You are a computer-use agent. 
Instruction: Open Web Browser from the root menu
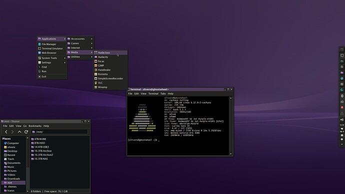(x=52, y=53)
